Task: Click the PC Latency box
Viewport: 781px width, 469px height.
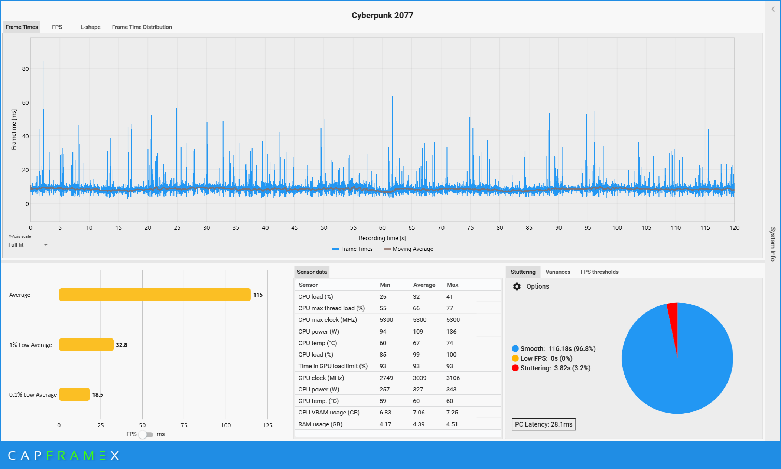Action: pyautogui.click(x=543, y=424)
